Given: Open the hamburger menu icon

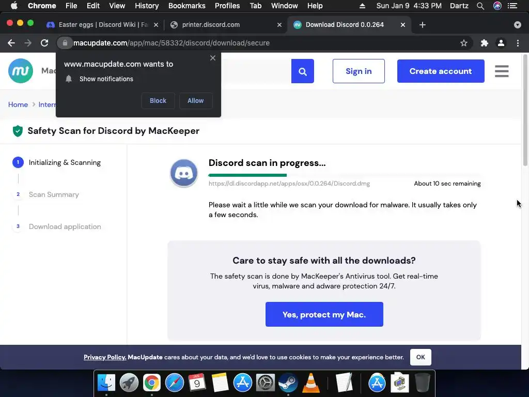Looking at the screenshot, I should click(x=502, y=71).
